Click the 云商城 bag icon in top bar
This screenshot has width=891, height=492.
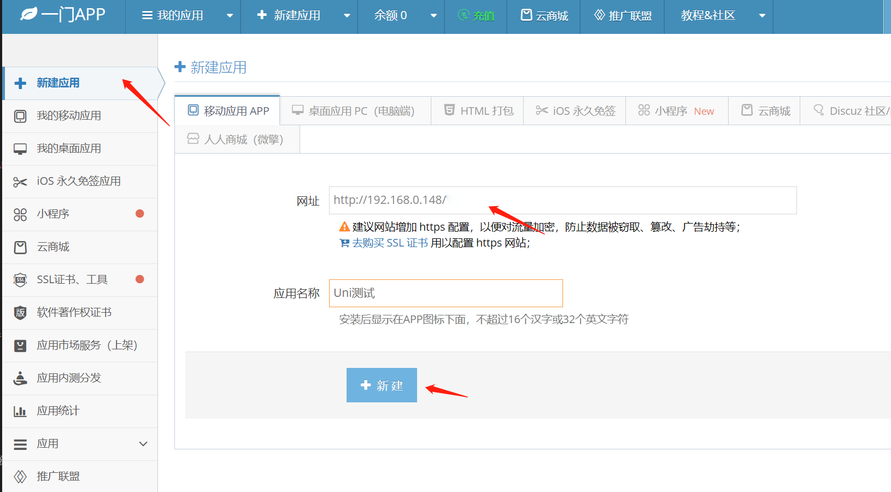[526, 15]
